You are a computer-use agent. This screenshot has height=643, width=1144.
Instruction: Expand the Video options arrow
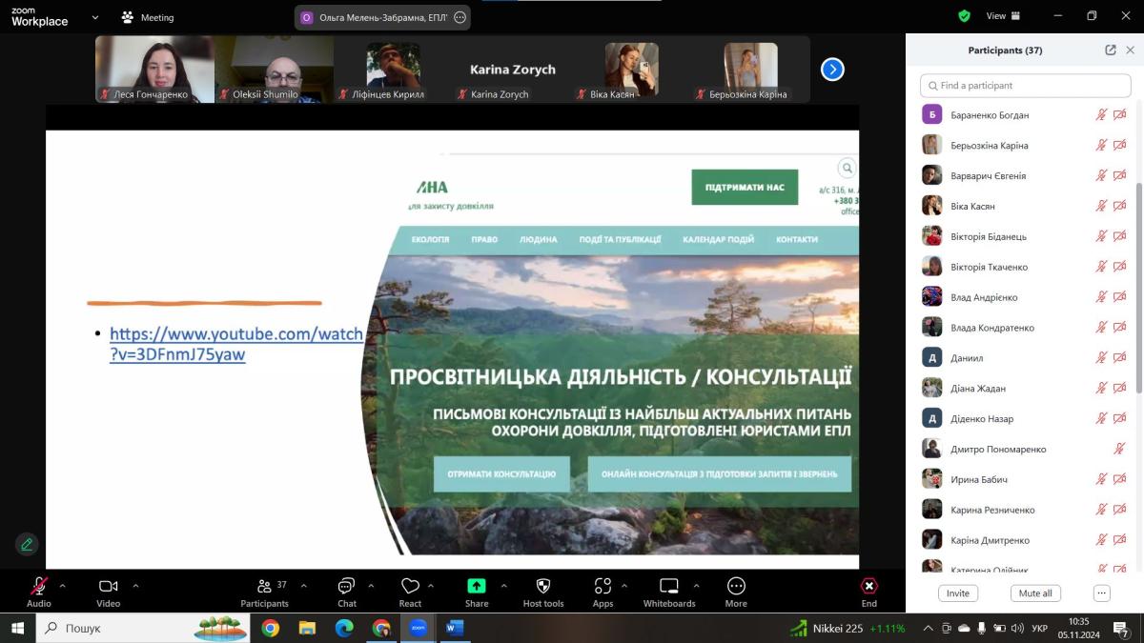click(x=135, y=586)
